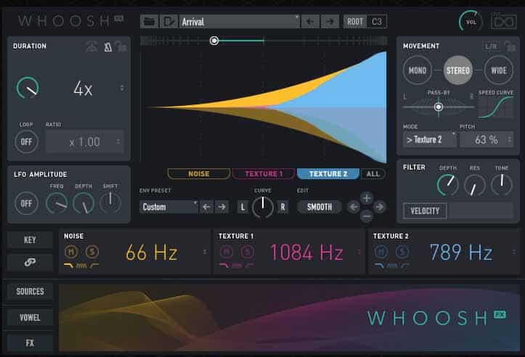The image size is (525, 357).
Task: Click the Noise 66 Hz stepper arrows
Action: 205,252
